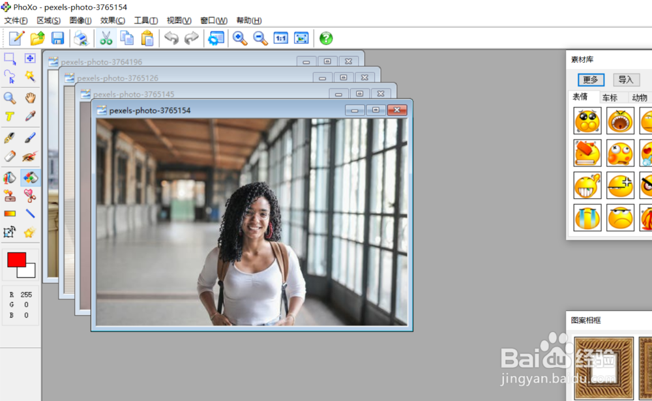652x401 pixels.
Task: Select the Red-eye removal tool
Action: tap(30, 156)
